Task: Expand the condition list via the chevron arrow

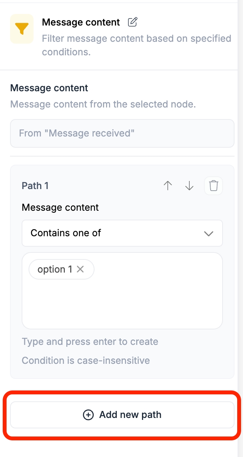Action: point(209,234)
